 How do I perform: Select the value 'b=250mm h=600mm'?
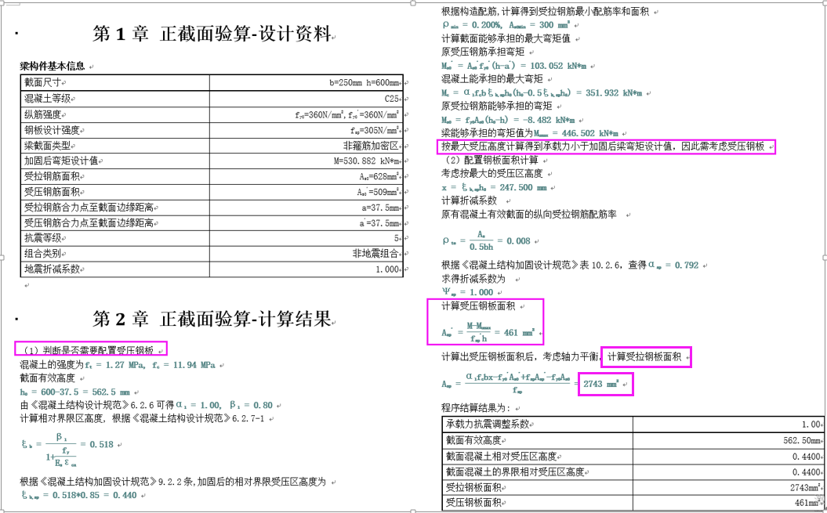tap(365, 83)
